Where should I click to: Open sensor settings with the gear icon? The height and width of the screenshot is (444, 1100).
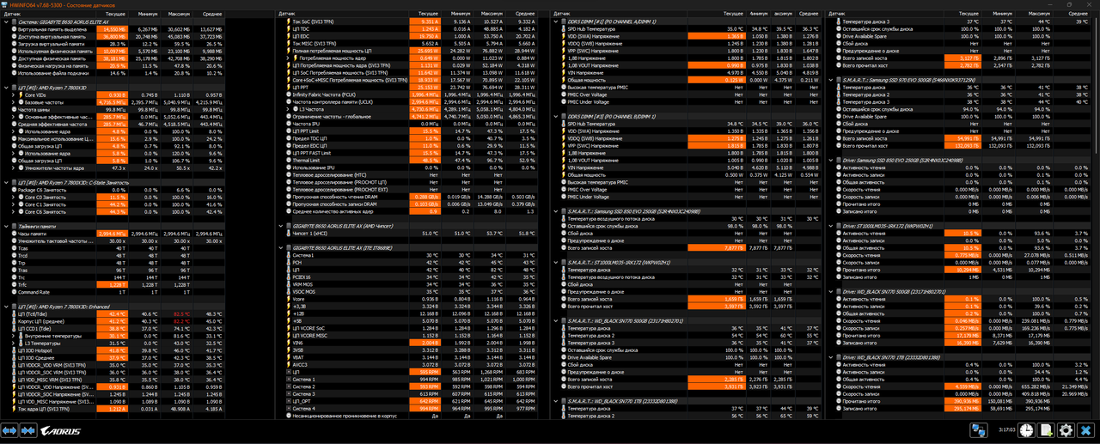pyautogui.click(x=1066, y=430)
